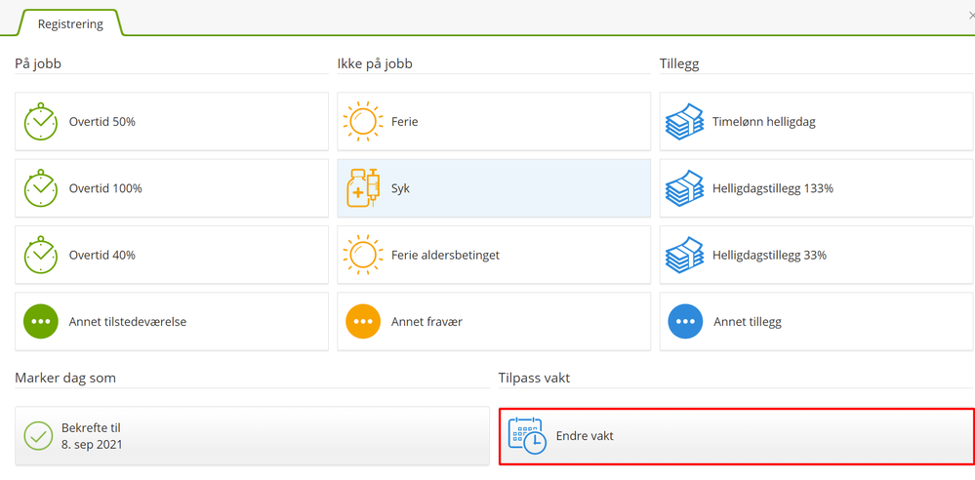Switch to the Registrering tab
The image size is (975, 480).
[70, 23]
